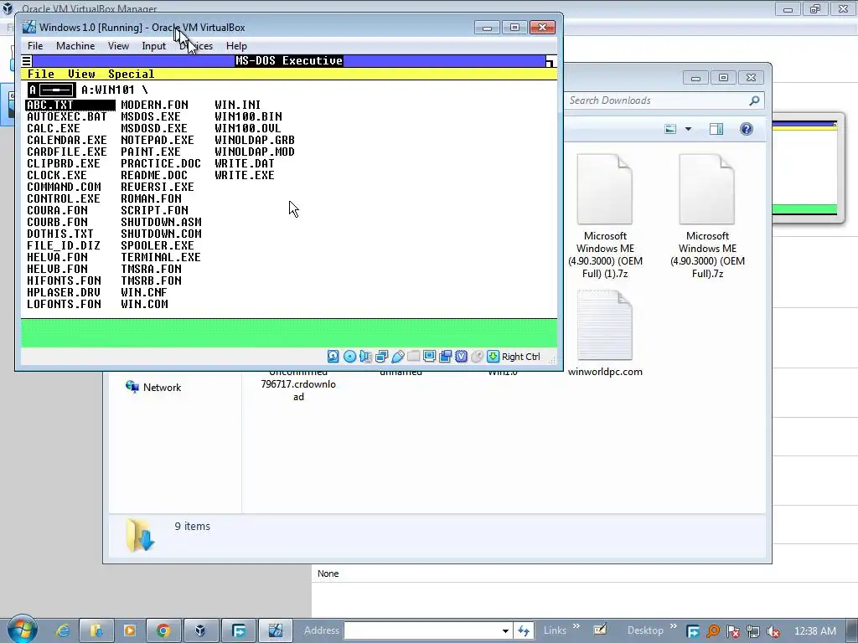Screen dimensions: 858x643
Task: Click the volume muted icon in system tray
Action: point(773,631)
